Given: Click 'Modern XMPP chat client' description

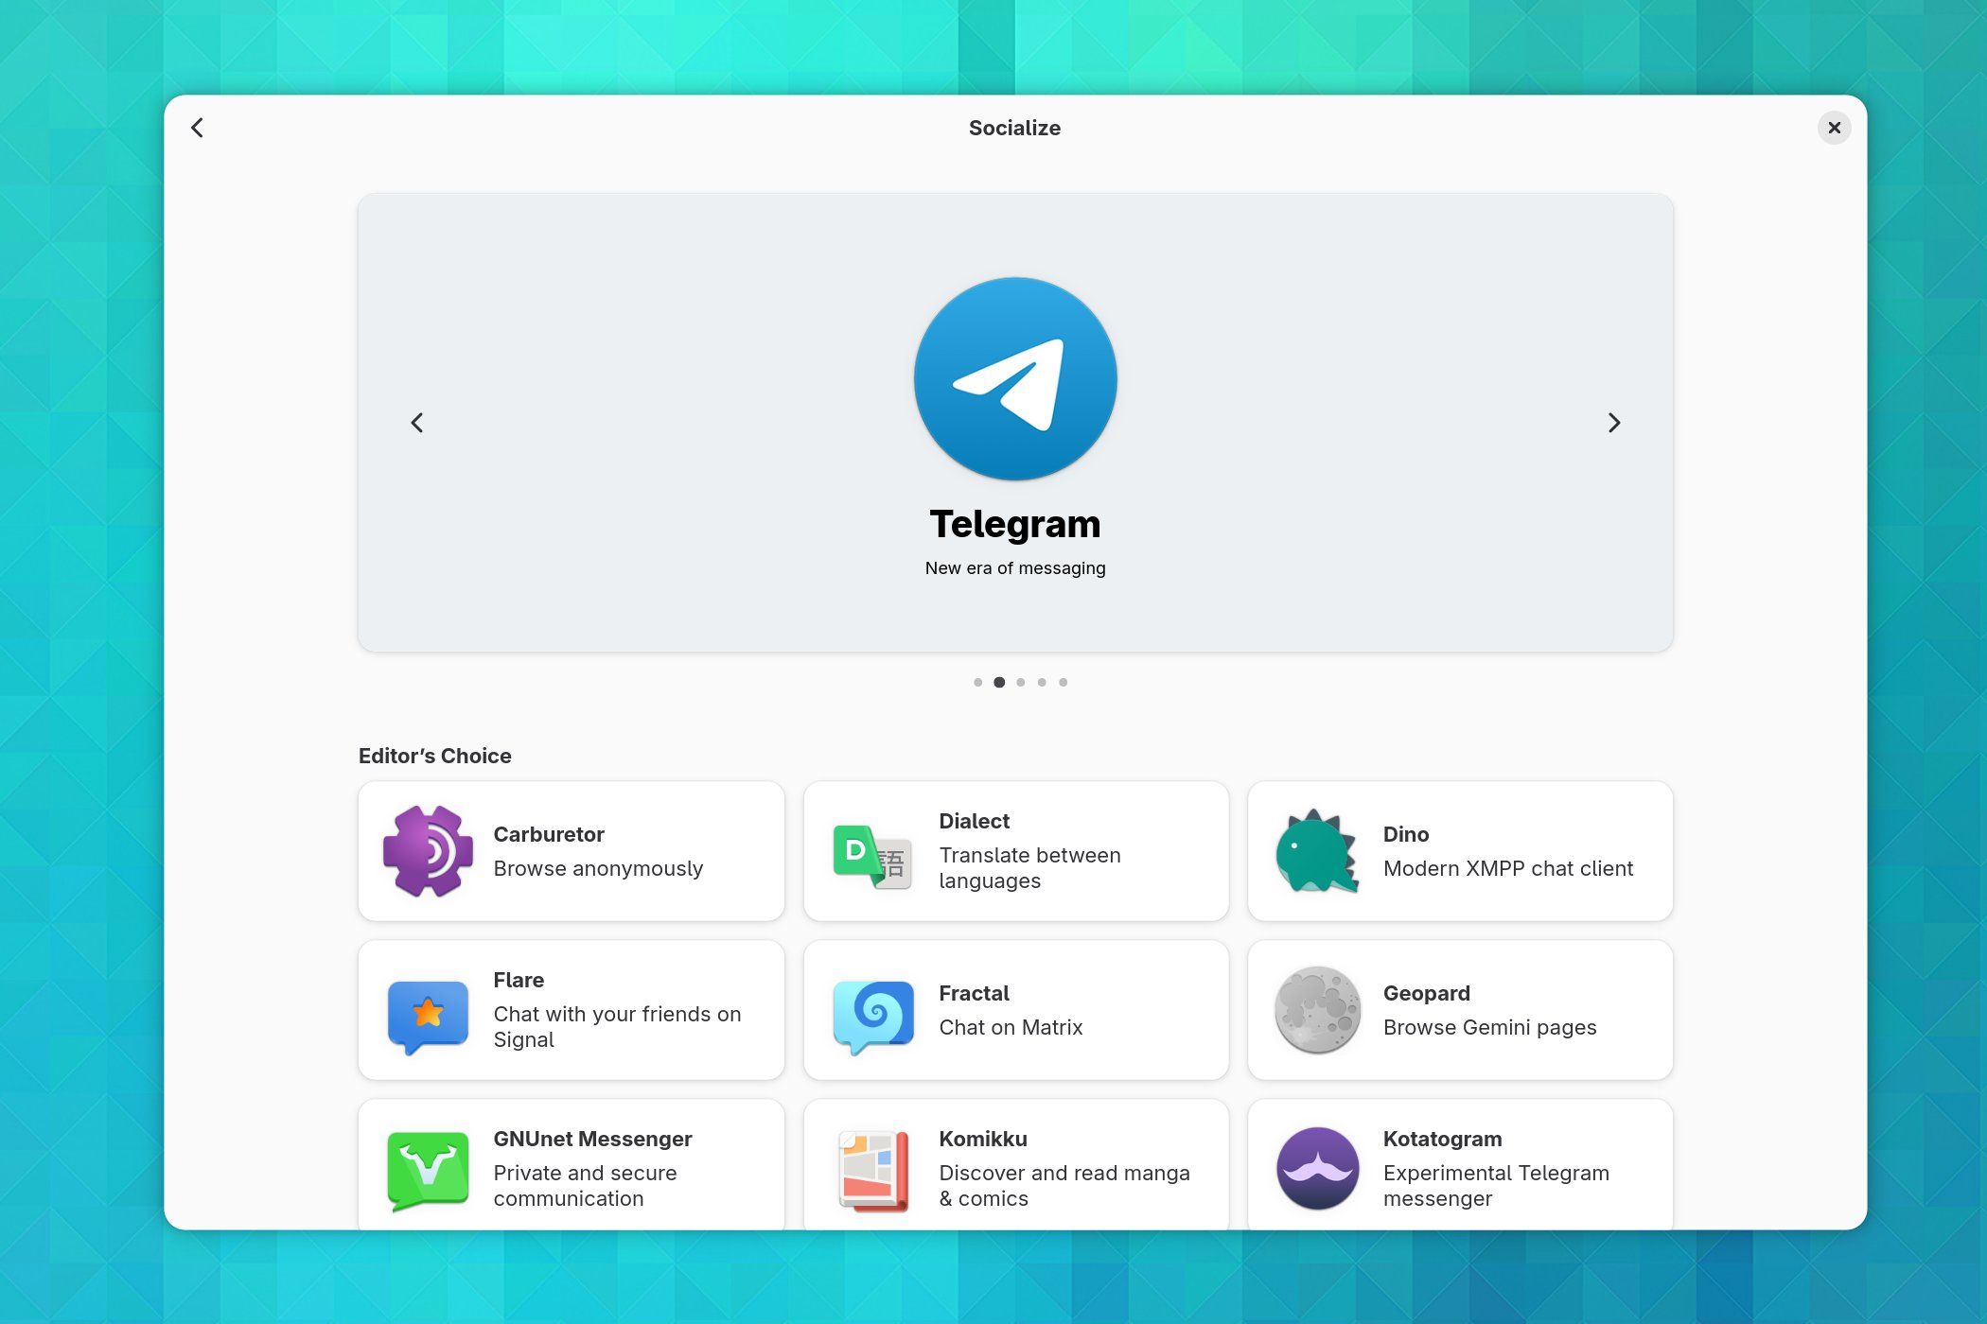Looking at the screenshot, I should point(1508,868).
